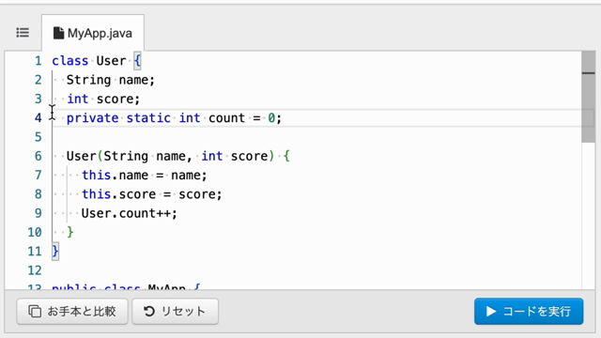Click the copy icon in compare button

pos(35,311)
